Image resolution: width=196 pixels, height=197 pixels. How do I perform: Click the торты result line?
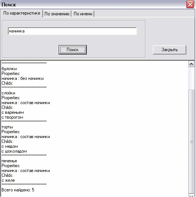[x=7, y=127]
